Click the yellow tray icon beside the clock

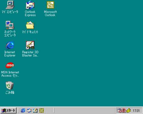[x=128, y=110]
